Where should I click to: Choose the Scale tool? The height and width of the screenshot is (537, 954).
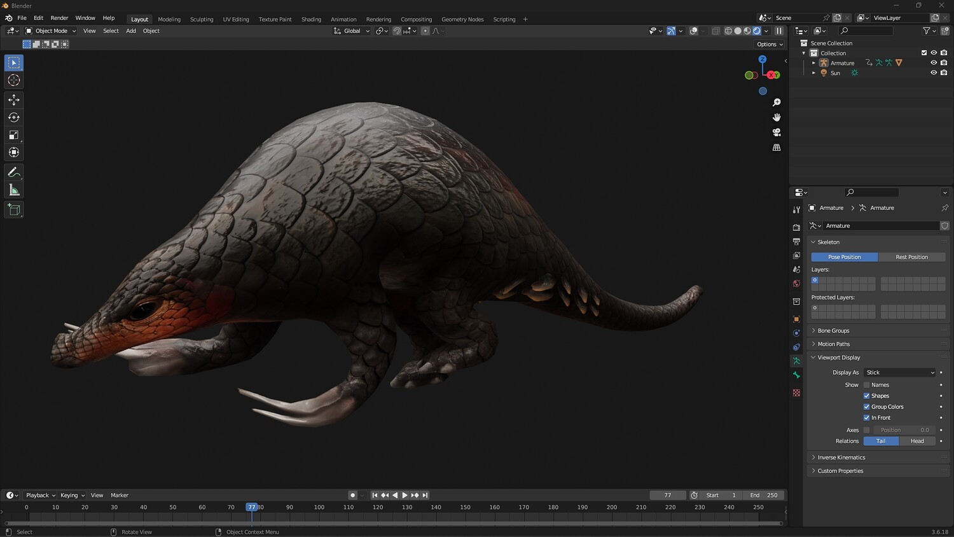14,135
